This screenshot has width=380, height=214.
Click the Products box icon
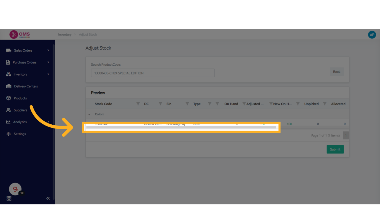point(9,98)
